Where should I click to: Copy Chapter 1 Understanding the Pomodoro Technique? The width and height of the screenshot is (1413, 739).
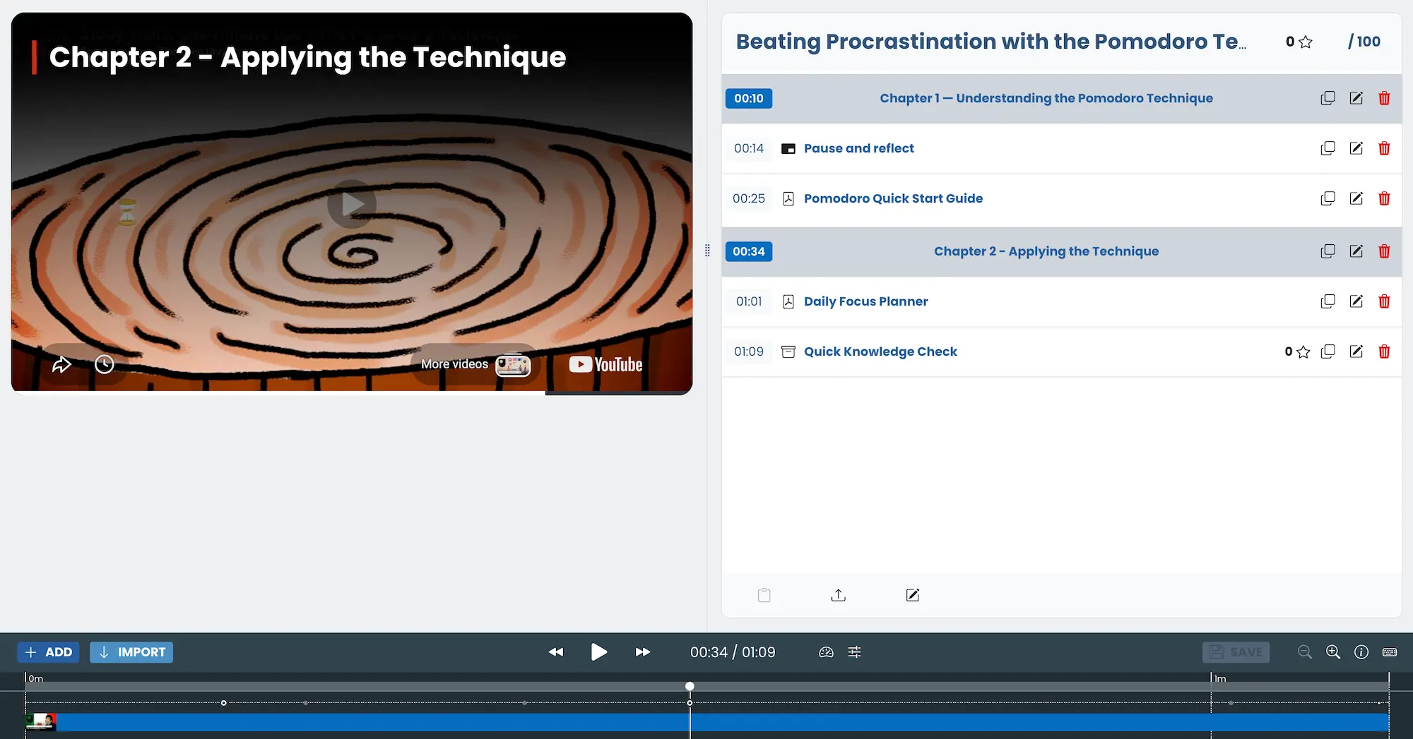pos(1328,98)
